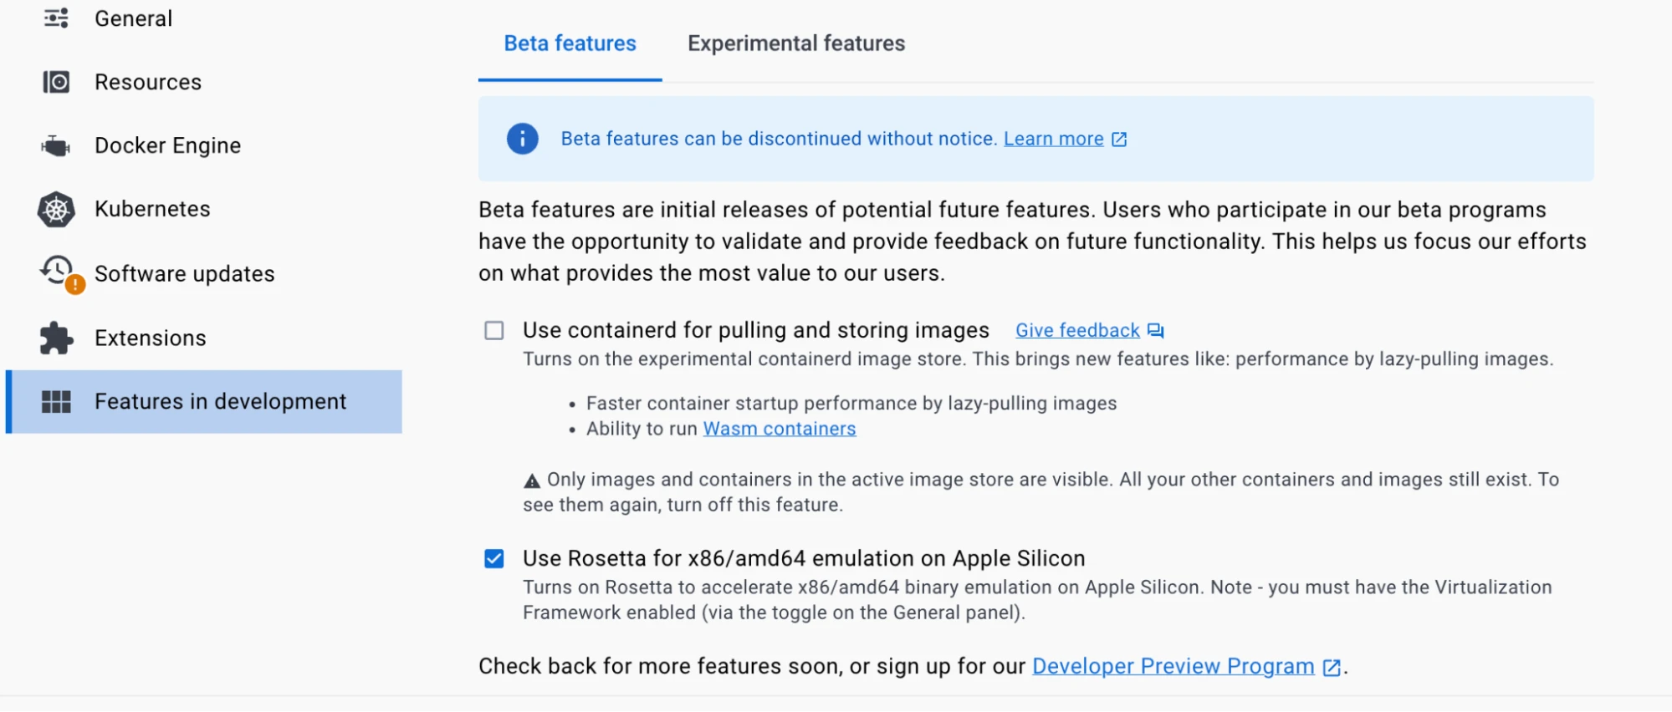Click external link icon beside Learn more
The height and width of the screenshot is (712, 1672).
[1119, 140]
